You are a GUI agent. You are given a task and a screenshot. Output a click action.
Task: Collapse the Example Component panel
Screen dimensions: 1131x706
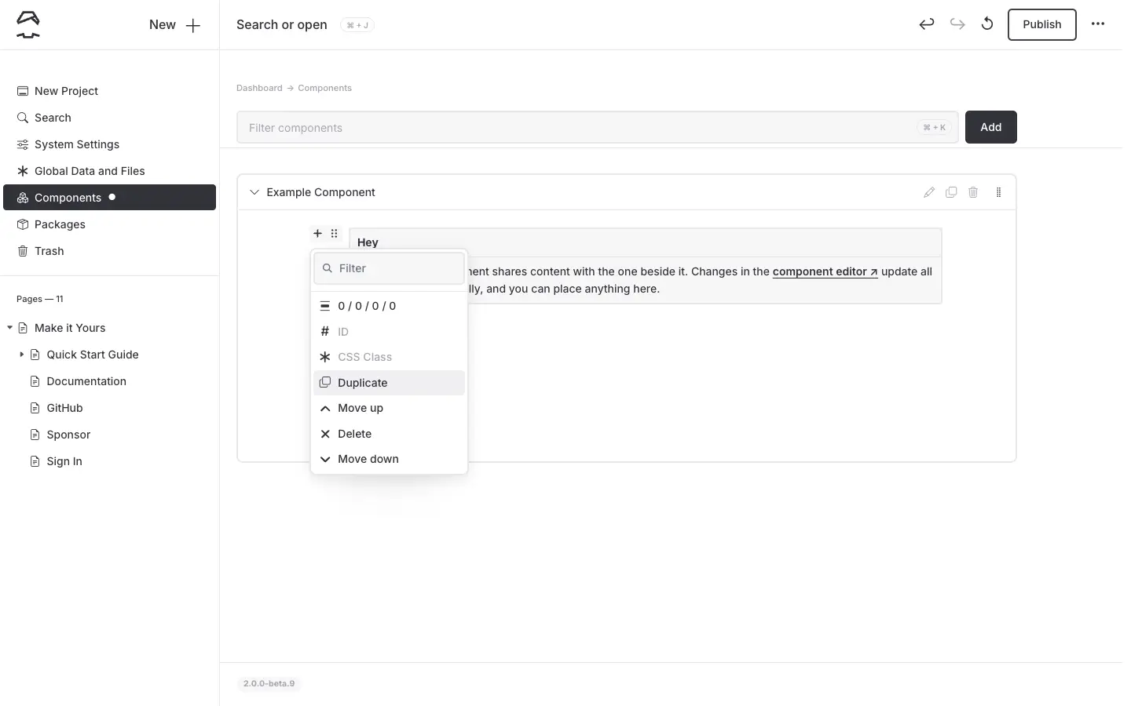pos(254,192)
